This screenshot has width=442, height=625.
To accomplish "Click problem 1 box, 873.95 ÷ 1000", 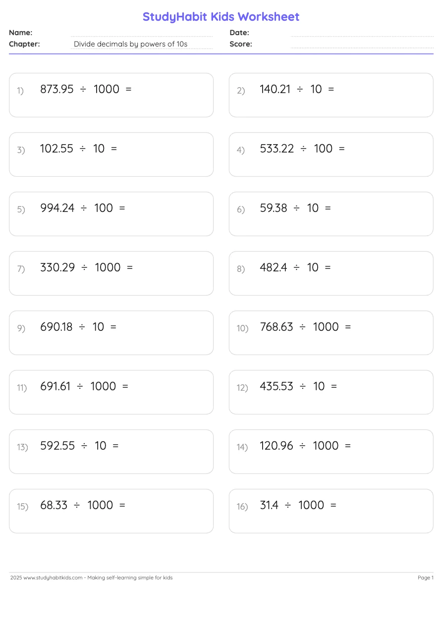I will click(111, 95).
